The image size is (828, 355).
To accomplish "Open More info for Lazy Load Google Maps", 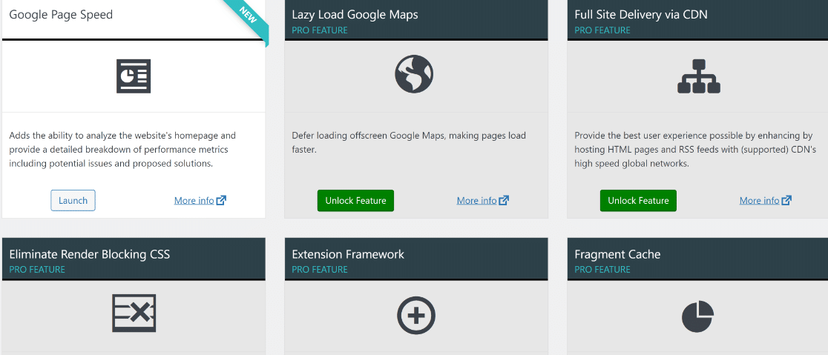I will 477,200.
